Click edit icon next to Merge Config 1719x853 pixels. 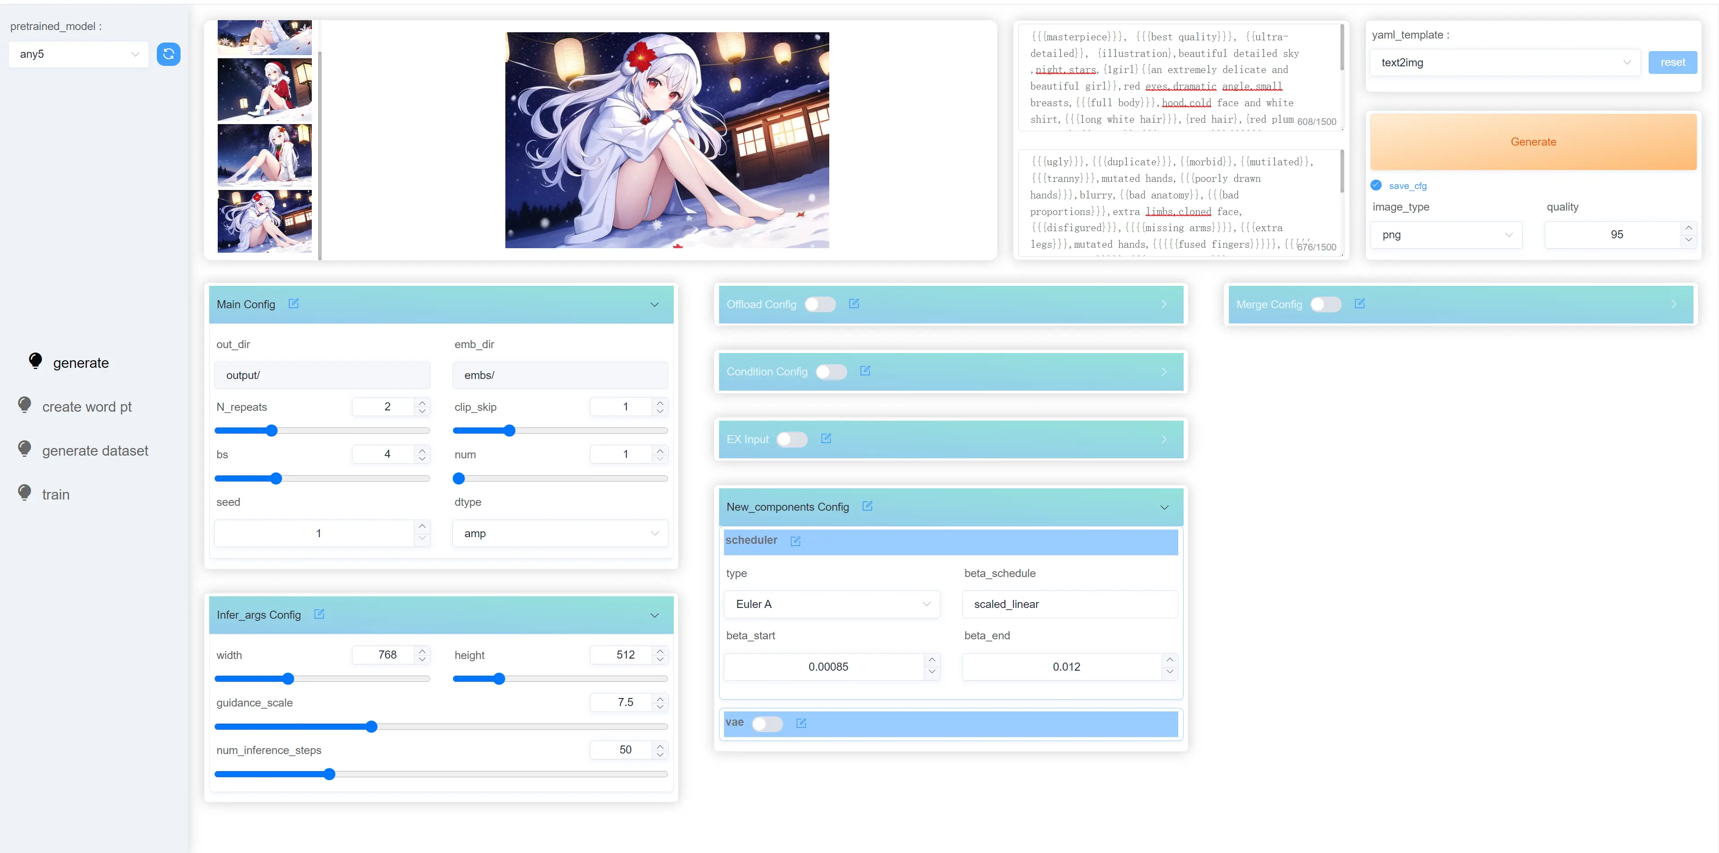click(x=1359, y=304)
